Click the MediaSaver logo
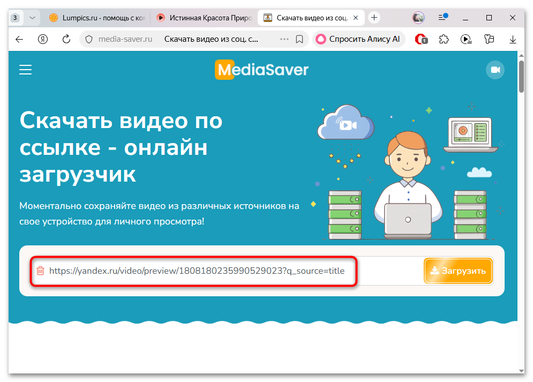The image size is (533, 382). click(x=261, y=70)
